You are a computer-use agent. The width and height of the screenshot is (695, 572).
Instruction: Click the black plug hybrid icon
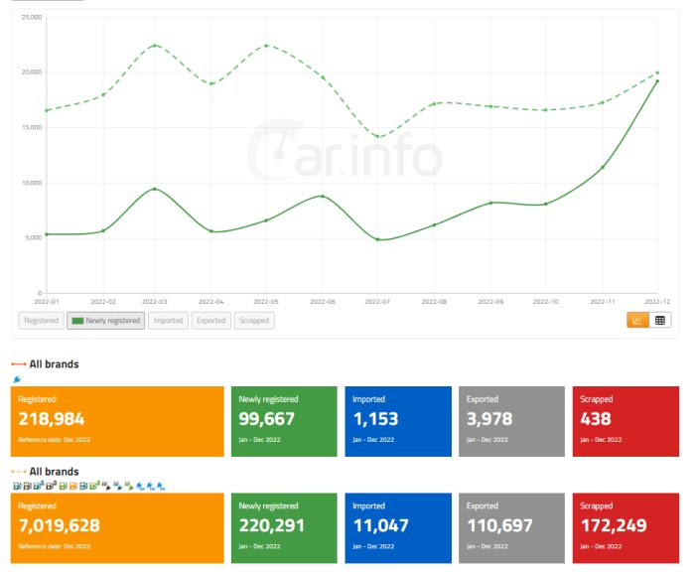tap(106, 486)
